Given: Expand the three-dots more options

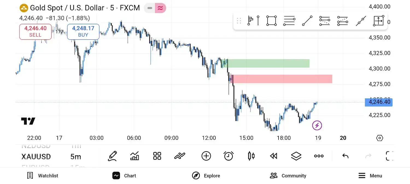Looking at the screenshot, I should point(319,156).
